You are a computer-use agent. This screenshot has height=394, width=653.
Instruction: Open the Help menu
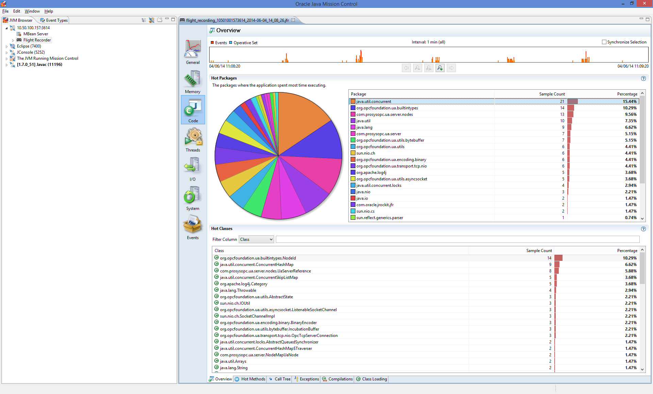click(x=49, y=11)
